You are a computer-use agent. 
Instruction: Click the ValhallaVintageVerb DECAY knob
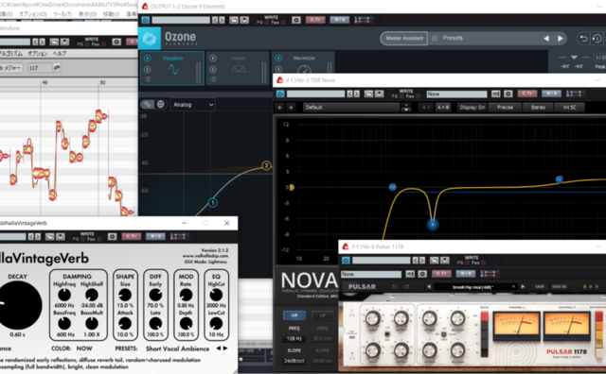click(19, 305)
